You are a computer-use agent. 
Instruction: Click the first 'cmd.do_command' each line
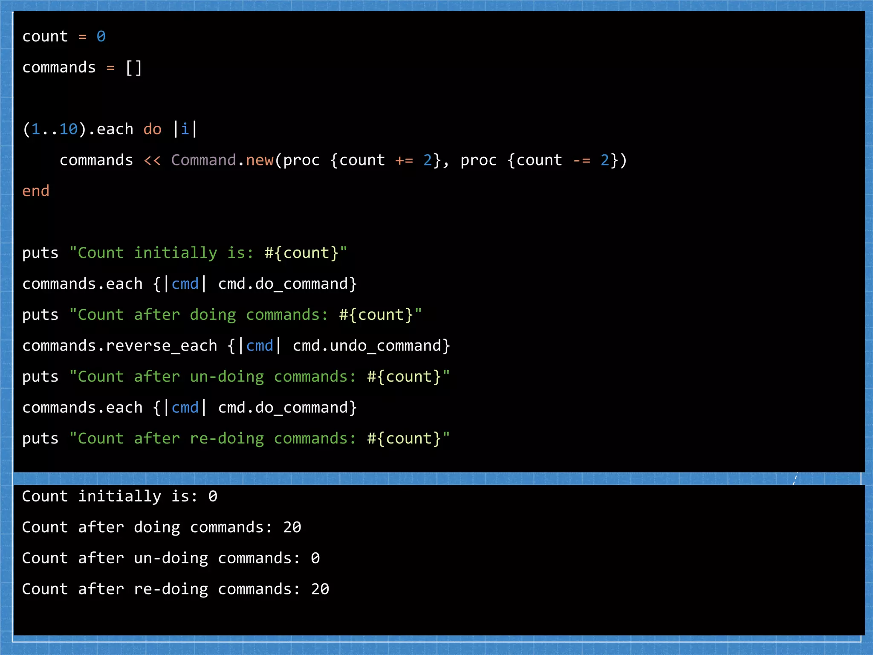[x=190, y=284]
